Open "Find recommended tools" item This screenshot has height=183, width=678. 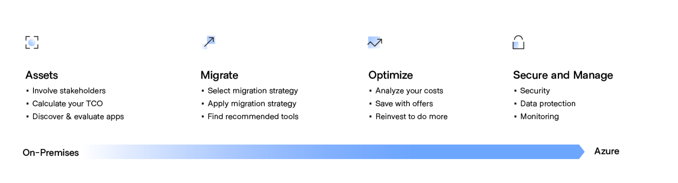point(253,117)
